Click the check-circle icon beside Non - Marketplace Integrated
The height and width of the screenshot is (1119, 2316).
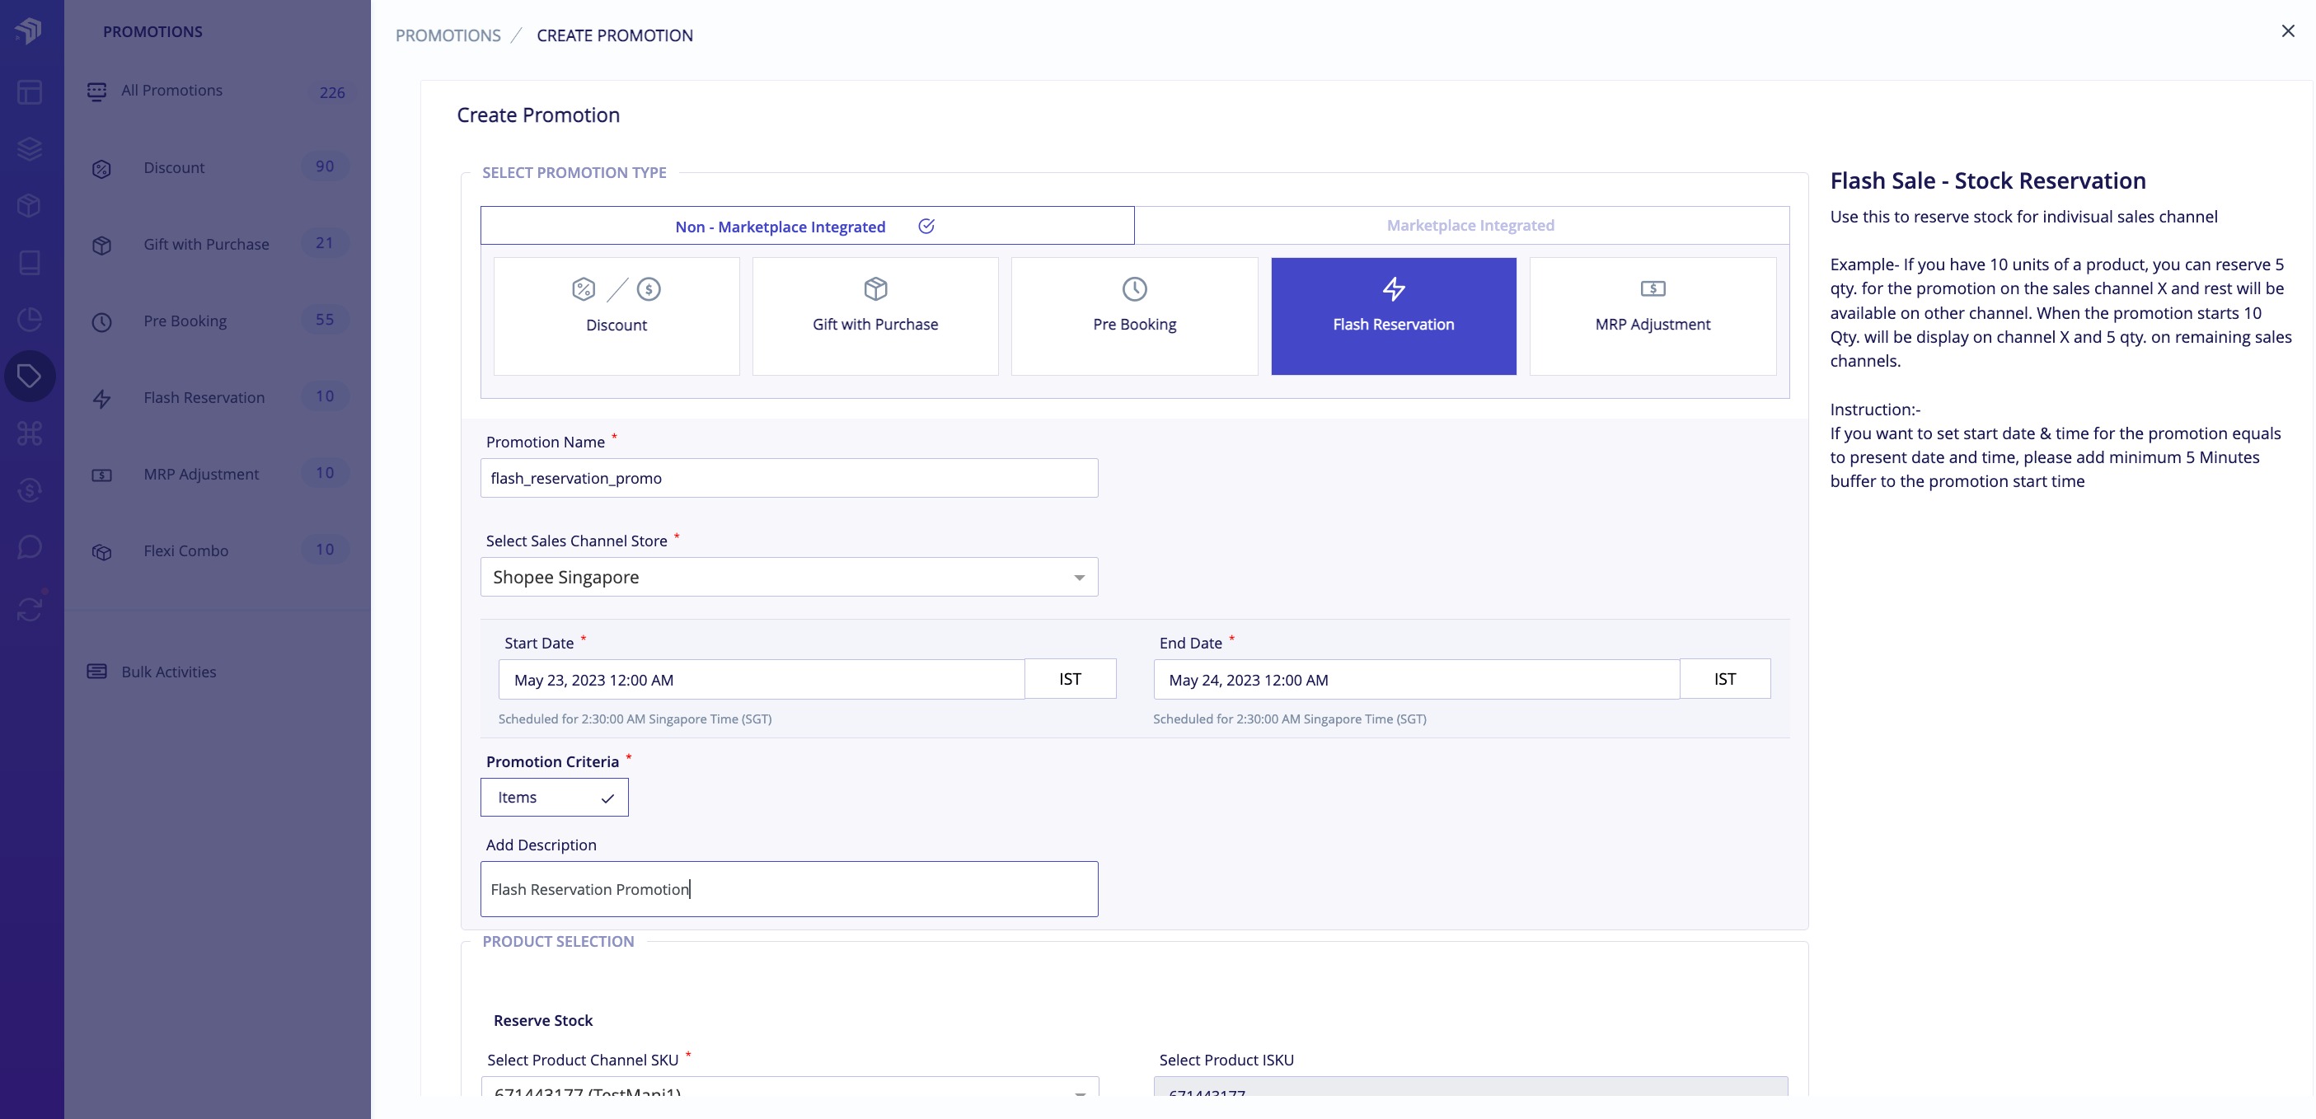pos(926,226)
